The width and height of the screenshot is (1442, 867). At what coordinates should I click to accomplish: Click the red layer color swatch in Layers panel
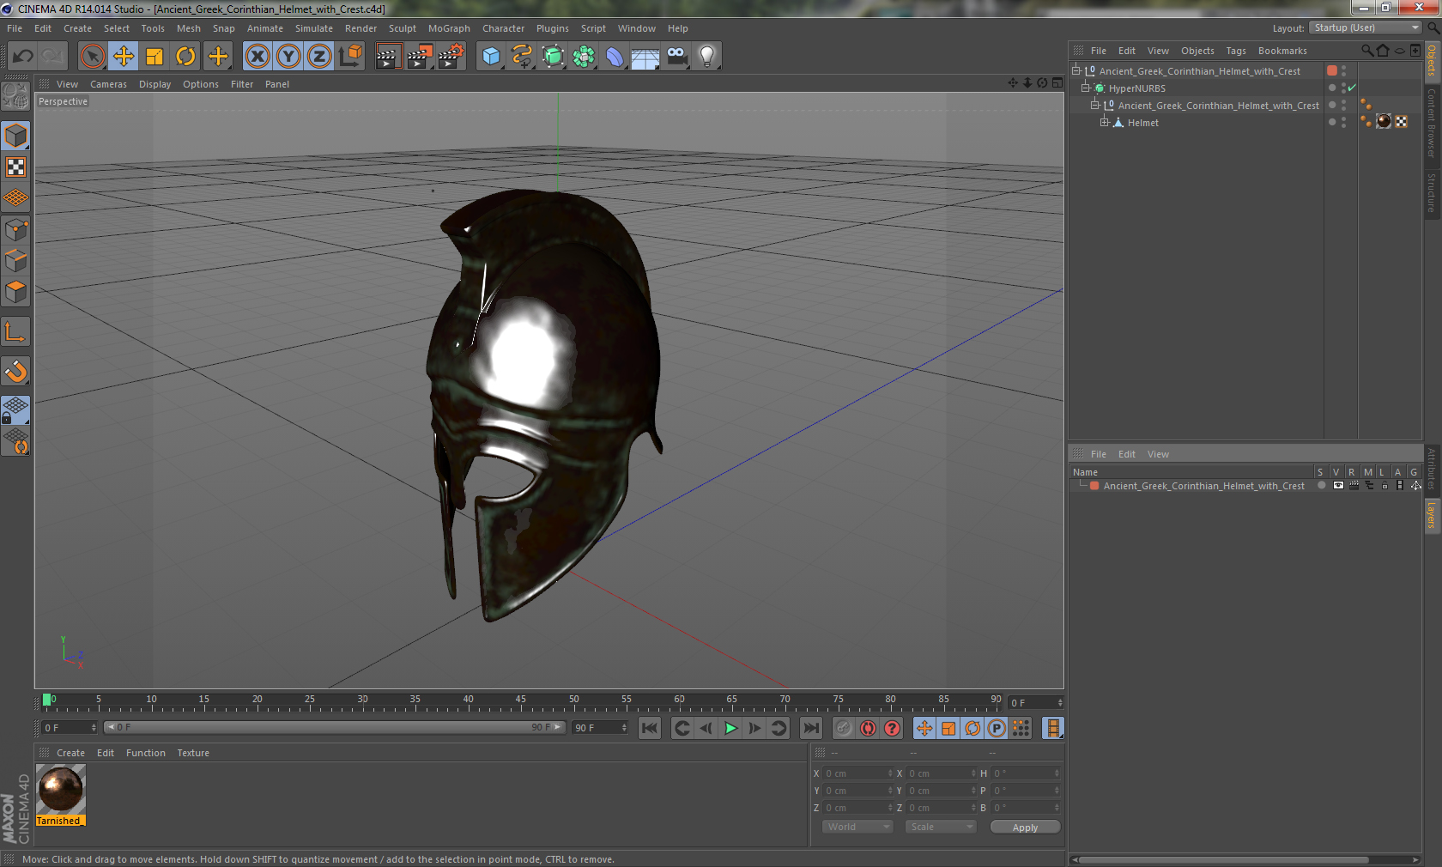coord(1094,486)
